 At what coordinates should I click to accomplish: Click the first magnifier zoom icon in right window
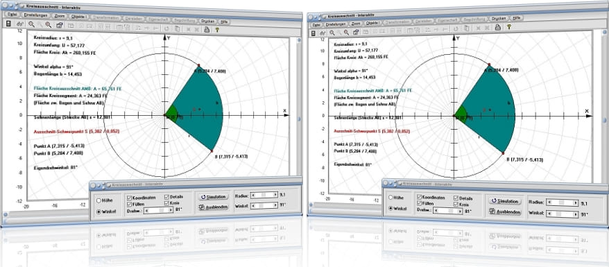332,33
